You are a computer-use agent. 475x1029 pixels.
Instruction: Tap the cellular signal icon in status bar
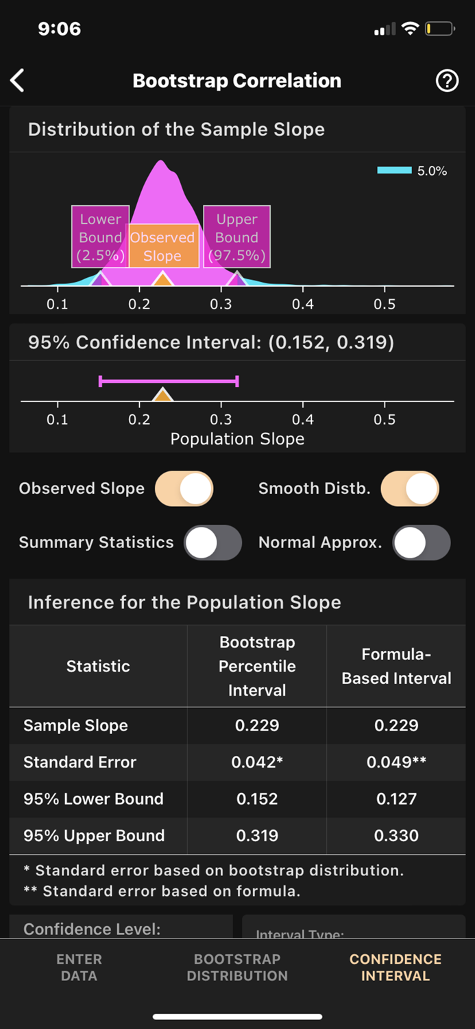click(x=384, y=28)
